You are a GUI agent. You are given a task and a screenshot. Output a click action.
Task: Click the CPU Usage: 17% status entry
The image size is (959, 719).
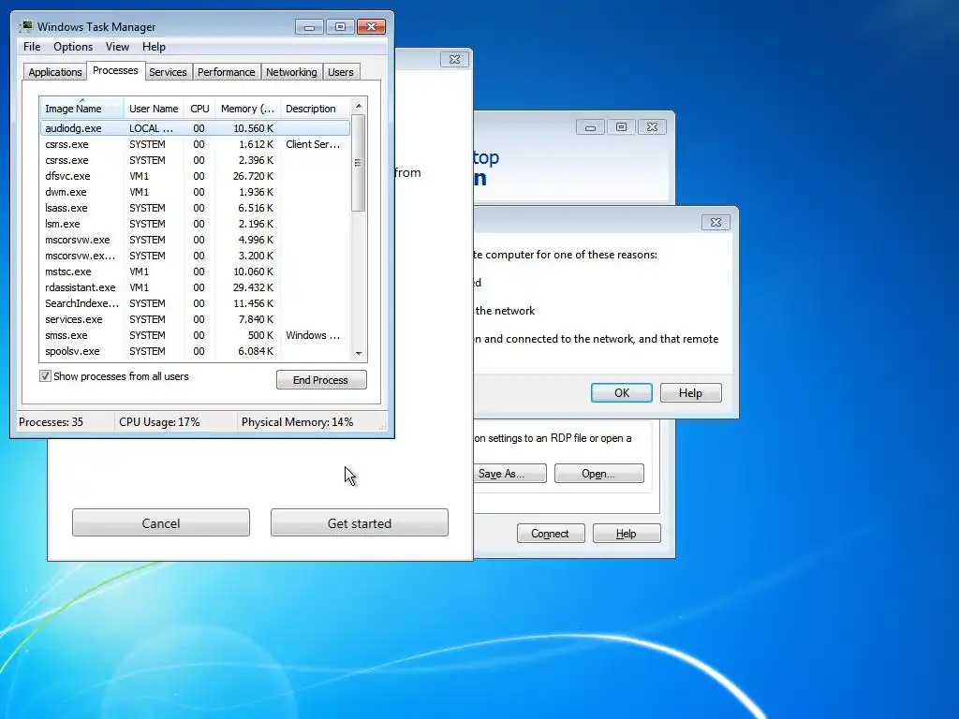point(159,422)
